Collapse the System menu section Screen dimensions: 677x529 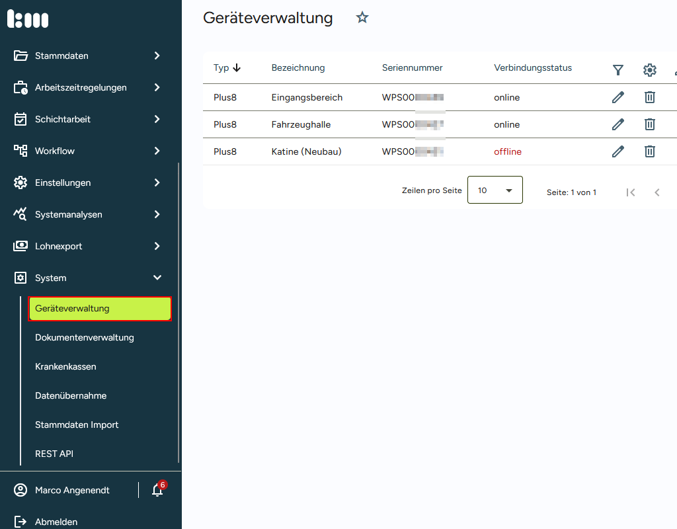coord(89,278)
